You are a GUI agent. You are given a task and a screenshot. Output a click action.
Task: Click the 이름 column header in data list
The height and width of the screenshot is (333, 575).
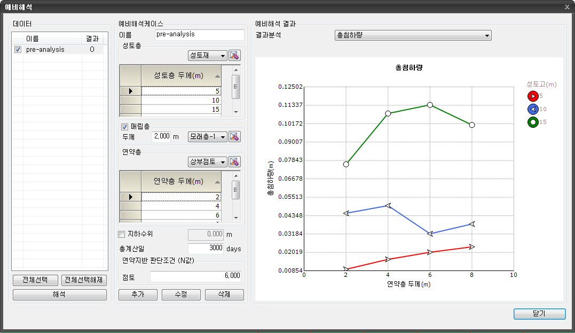tap(52, 38)
